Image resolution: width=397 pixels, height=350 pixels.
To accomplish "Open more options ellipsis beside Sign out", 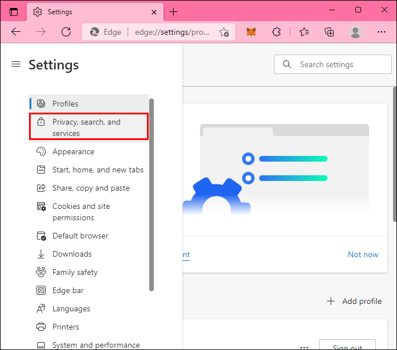I will 304,347.
